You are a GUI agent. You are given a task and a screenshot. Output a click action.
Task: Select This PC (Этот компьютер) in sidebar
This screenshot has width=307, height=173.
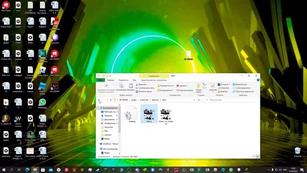(109, 149)
